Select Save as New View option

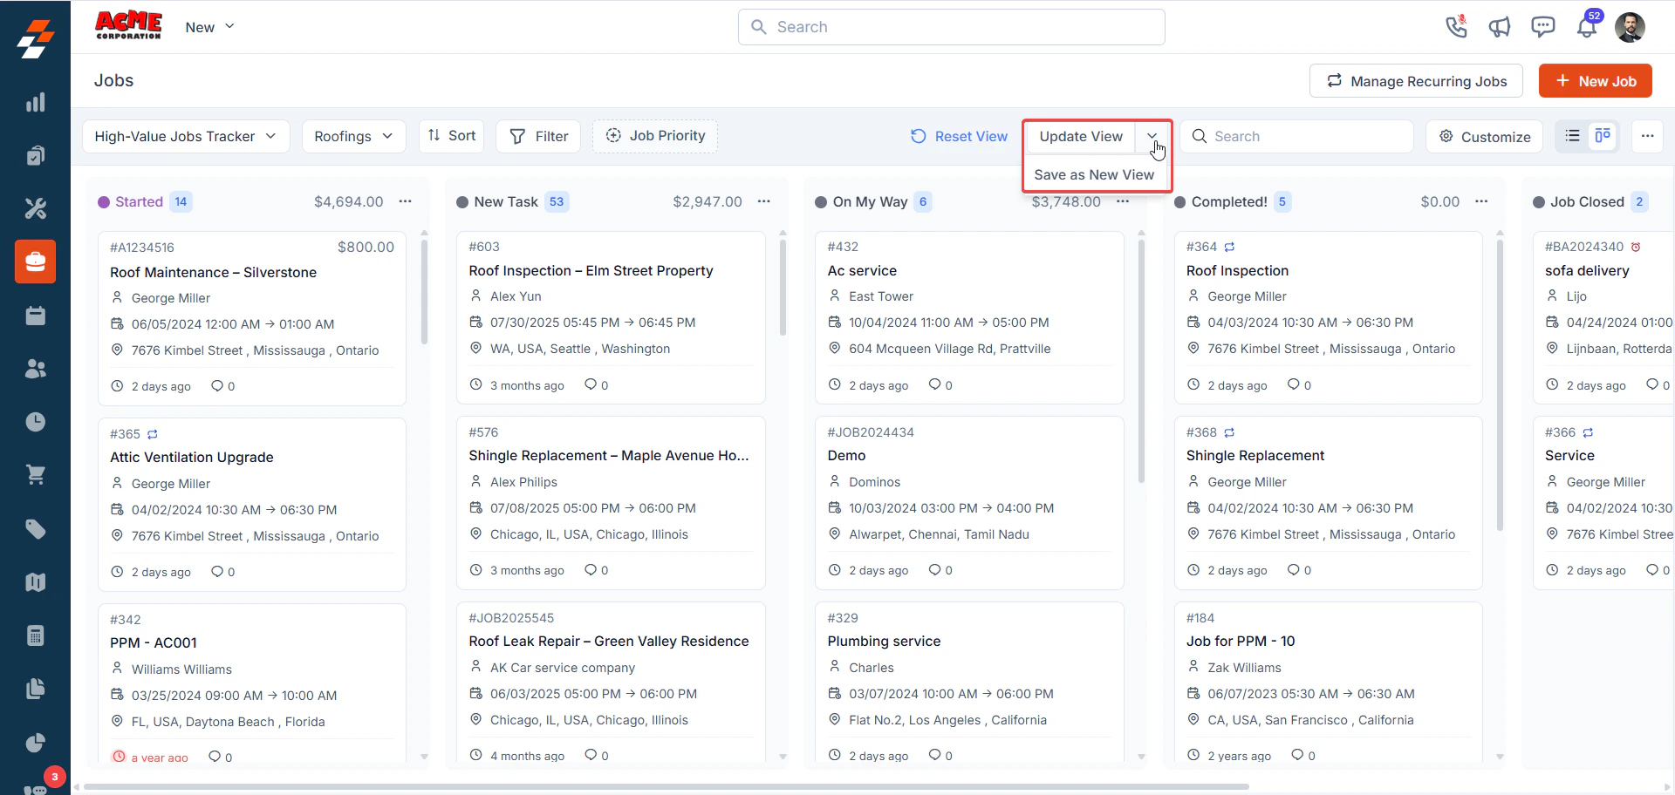(x=1094, y=174)
